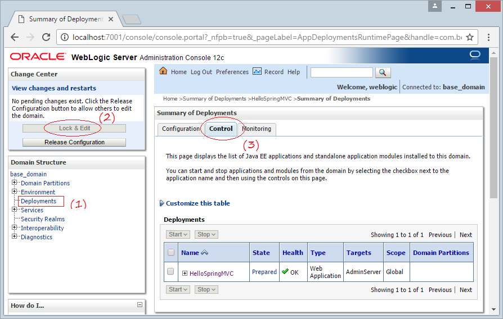Sort by Scope column header
The width and height of the screenshot is (503, 319).
point(396,253)
